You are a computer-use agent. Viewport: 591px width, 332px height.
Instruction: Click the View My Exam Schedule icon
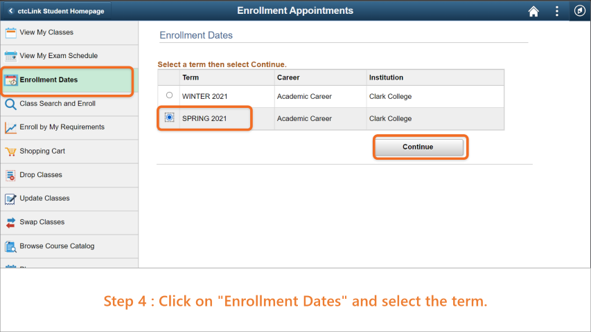[x=10, y=56]
